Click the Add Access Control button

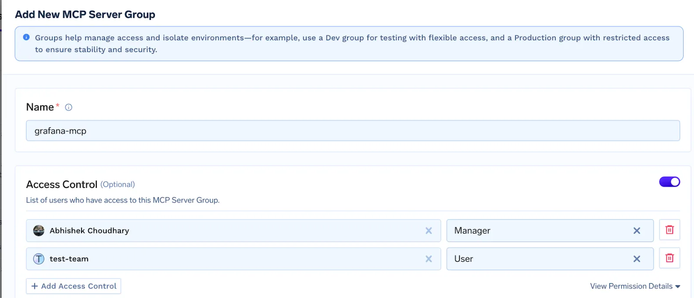(x=74, y=286)
